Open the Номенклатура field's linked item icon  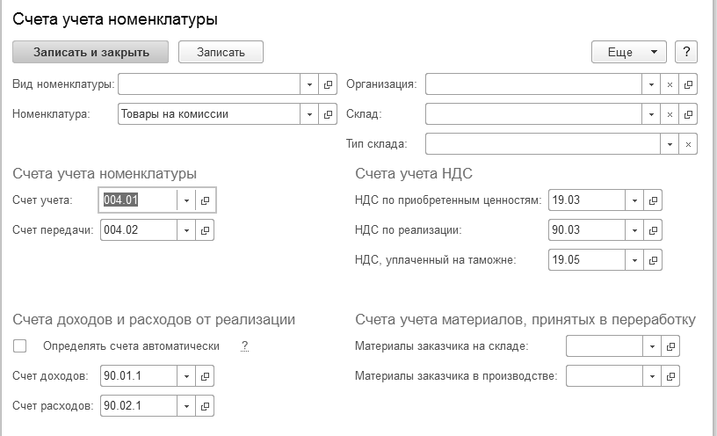click(x=329, y=114)
